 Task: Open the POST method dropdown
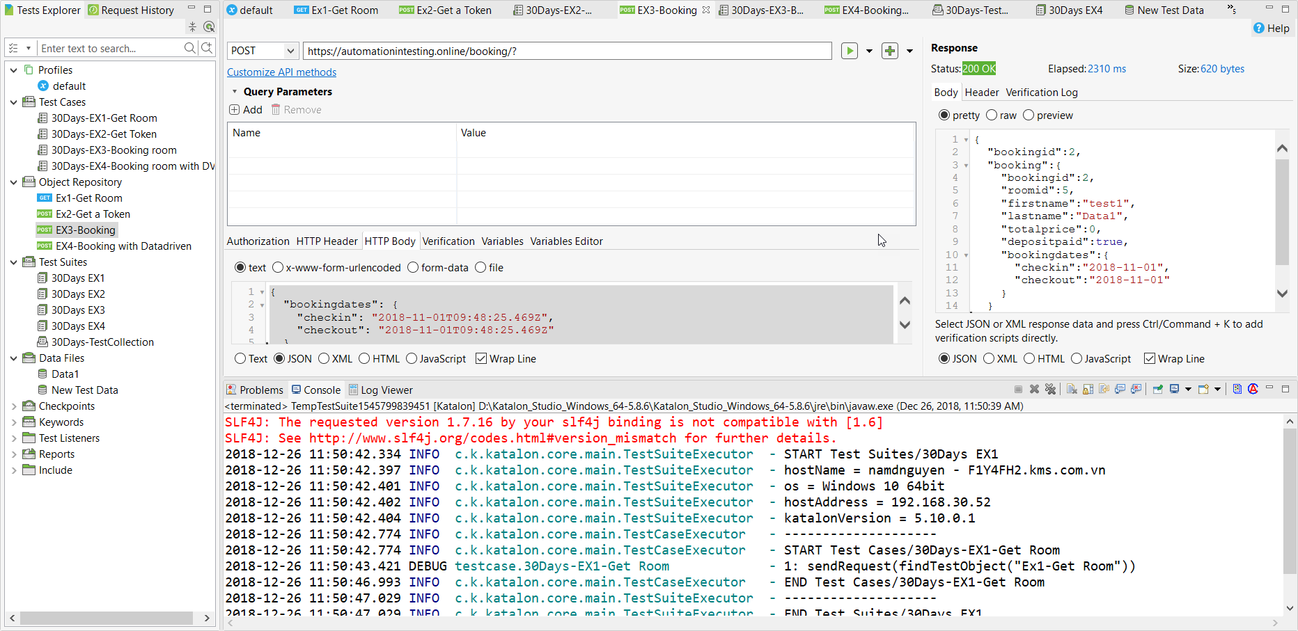(290, 51)
